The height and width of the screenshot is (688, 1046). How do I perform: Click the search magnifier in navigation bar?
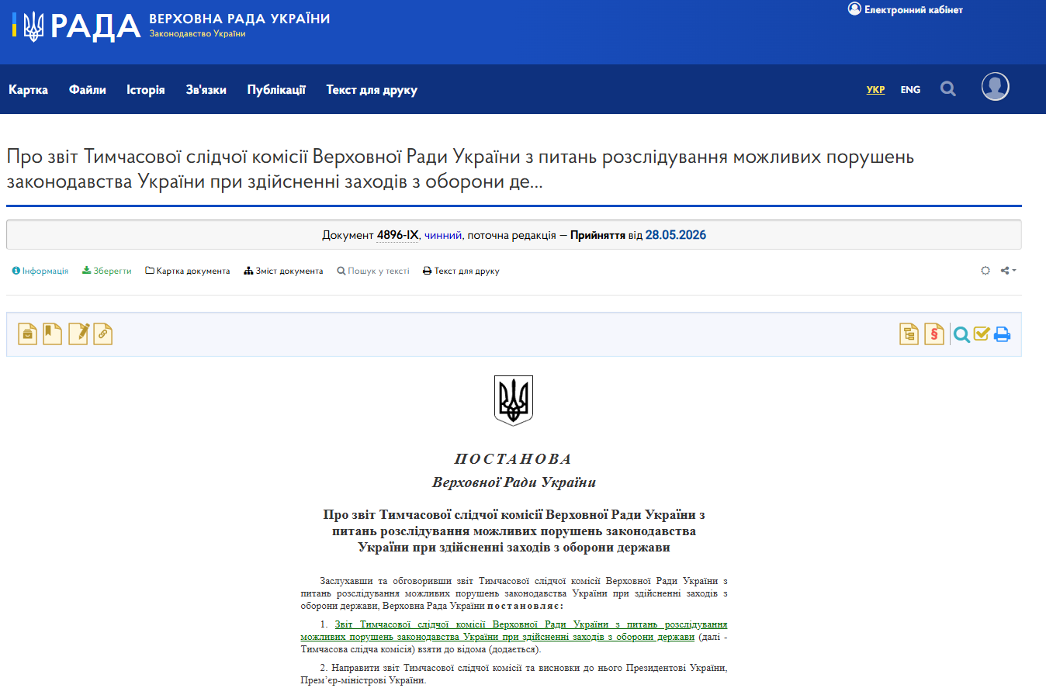948,89
